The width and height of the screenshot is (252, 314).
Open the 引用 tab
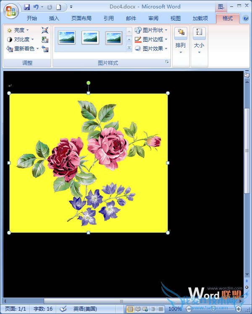[x=109, y=18]
